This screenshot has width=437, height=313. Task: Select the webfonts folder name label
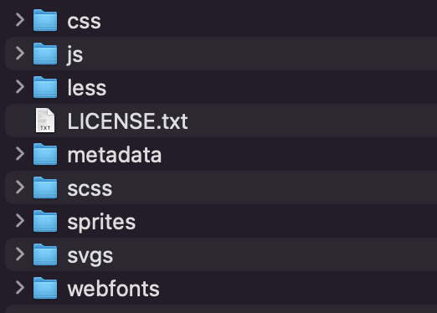point(114,289)
